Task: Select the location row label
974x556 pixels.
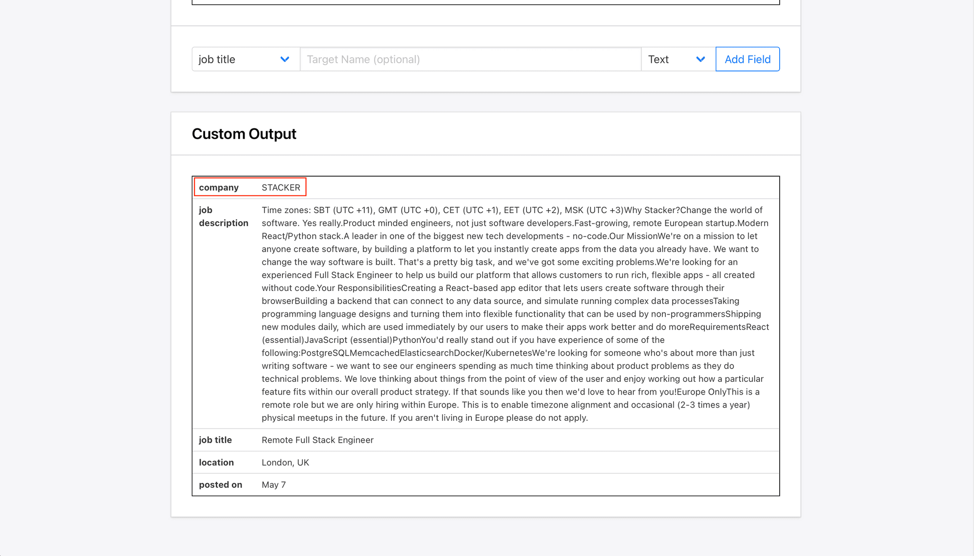Action: click(x=216, y=462)
